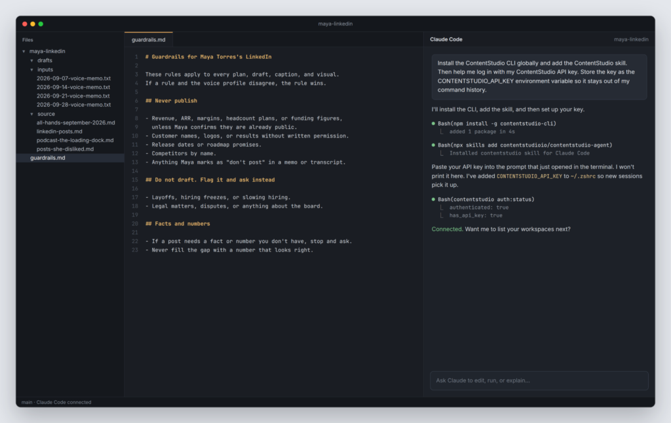Click the user's install request message bubble

[x=539, y=77]
